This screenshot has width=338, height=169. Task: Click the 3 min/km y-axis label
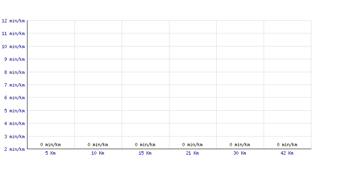coord(14,136)
